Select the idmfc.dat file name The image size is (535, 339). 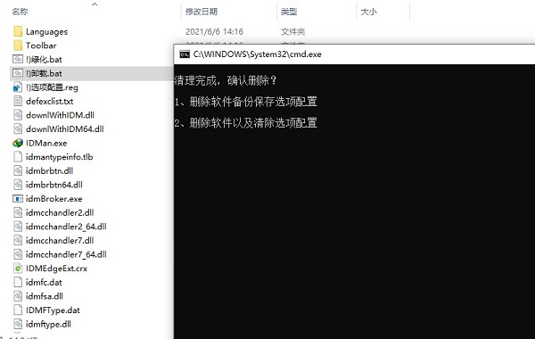44,282
